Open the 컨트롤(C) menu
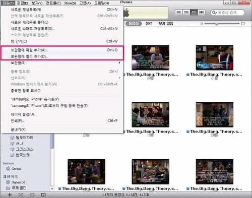This screenshot has width=252, height=198. (x=53, y=3)
